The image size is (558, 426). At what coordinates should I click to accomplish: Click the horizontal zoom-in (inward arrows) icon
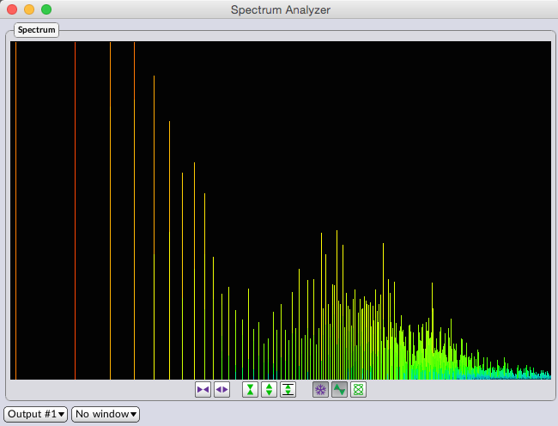pos(203,390)
